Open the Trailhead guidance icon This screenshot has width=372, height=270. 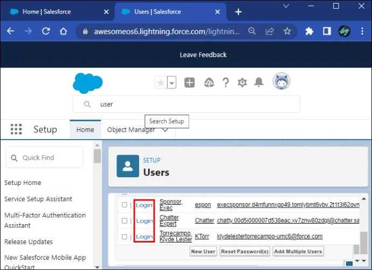click(x=209, y=83)
